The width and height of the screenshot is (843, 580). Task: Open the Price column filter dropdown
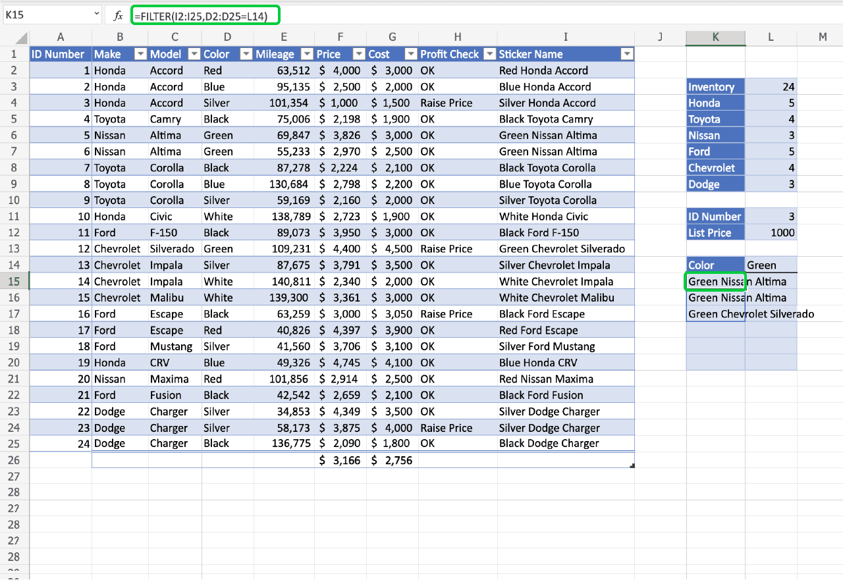[359, 55]
